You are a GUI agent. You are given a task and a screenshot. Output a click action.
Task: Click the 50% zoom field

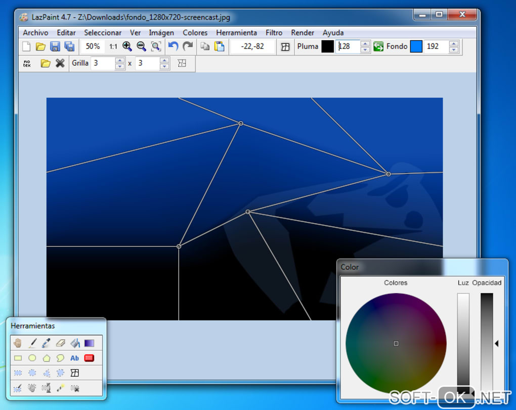coord(93,46)
